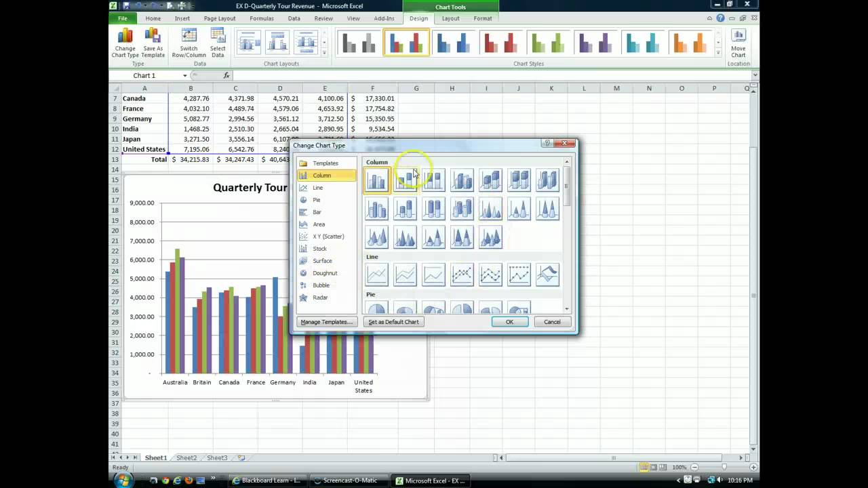Choose the basic Line chart subtype

tap(377, 274)
